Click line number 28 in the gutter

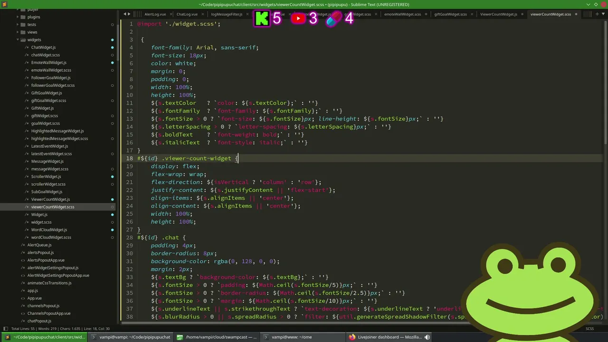[130, 237]
